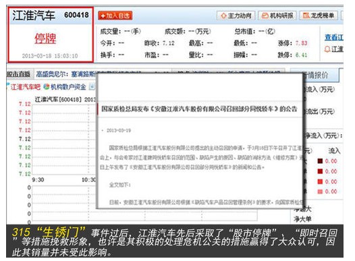Click the darkest red swatch in 流入 column
Screen dimensions: 355x261
click(x=320, y=161)
